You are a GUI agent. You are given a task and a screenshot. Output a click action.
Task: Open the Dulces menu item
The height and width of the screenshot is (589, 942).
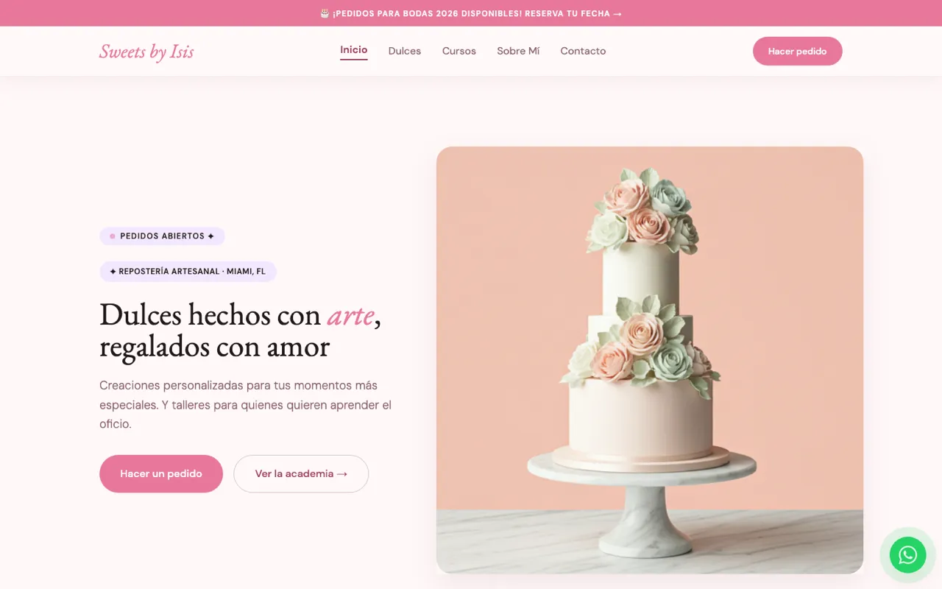(x=405, y=51)
